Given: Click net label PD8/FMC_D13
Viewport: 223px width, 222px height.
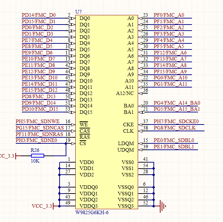Looking at the screenshot, I should pyautogui.click(x=39, y=97).
